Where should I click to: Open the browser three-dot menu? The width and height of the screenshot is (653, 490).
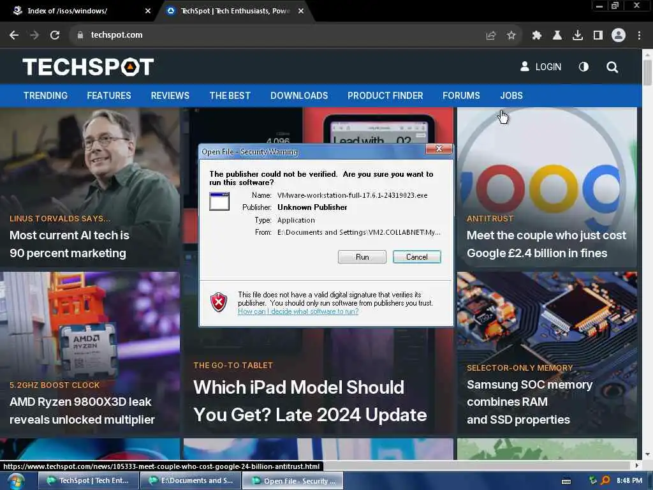point(639,36)
